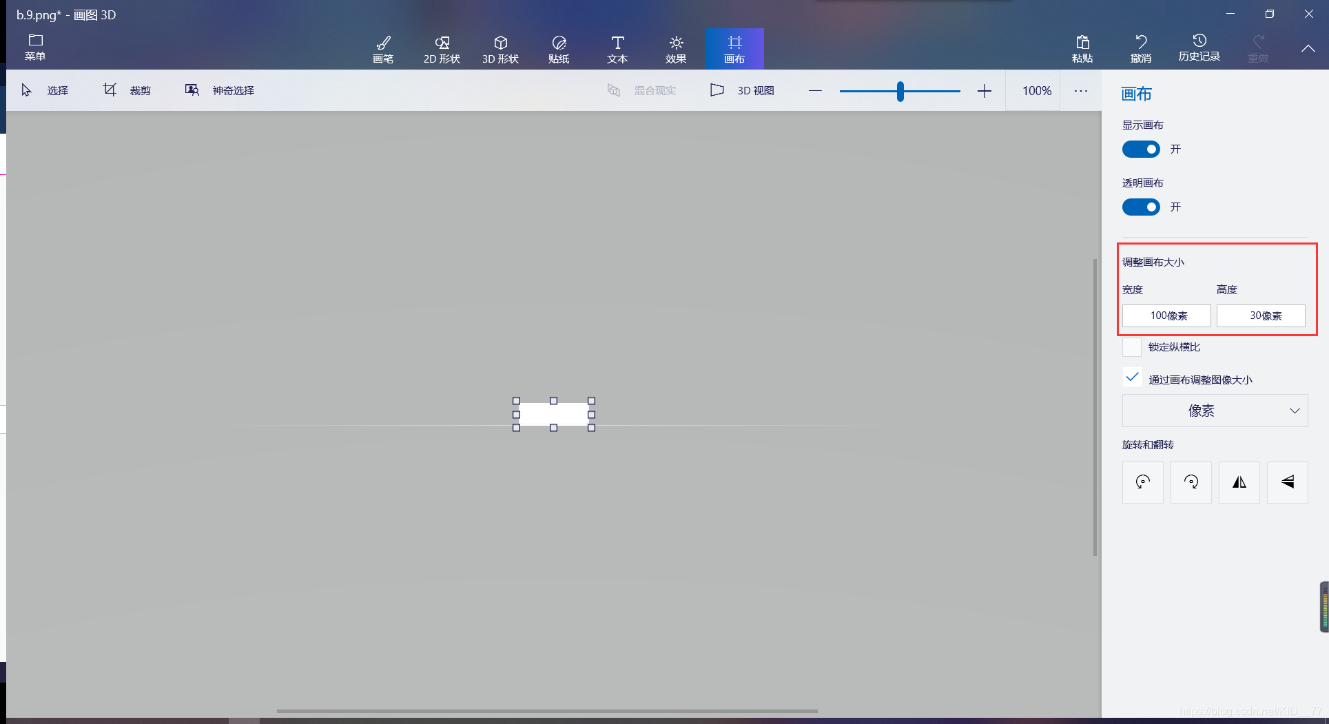Open the 贴纸 stickers tab

coord(559,49)
